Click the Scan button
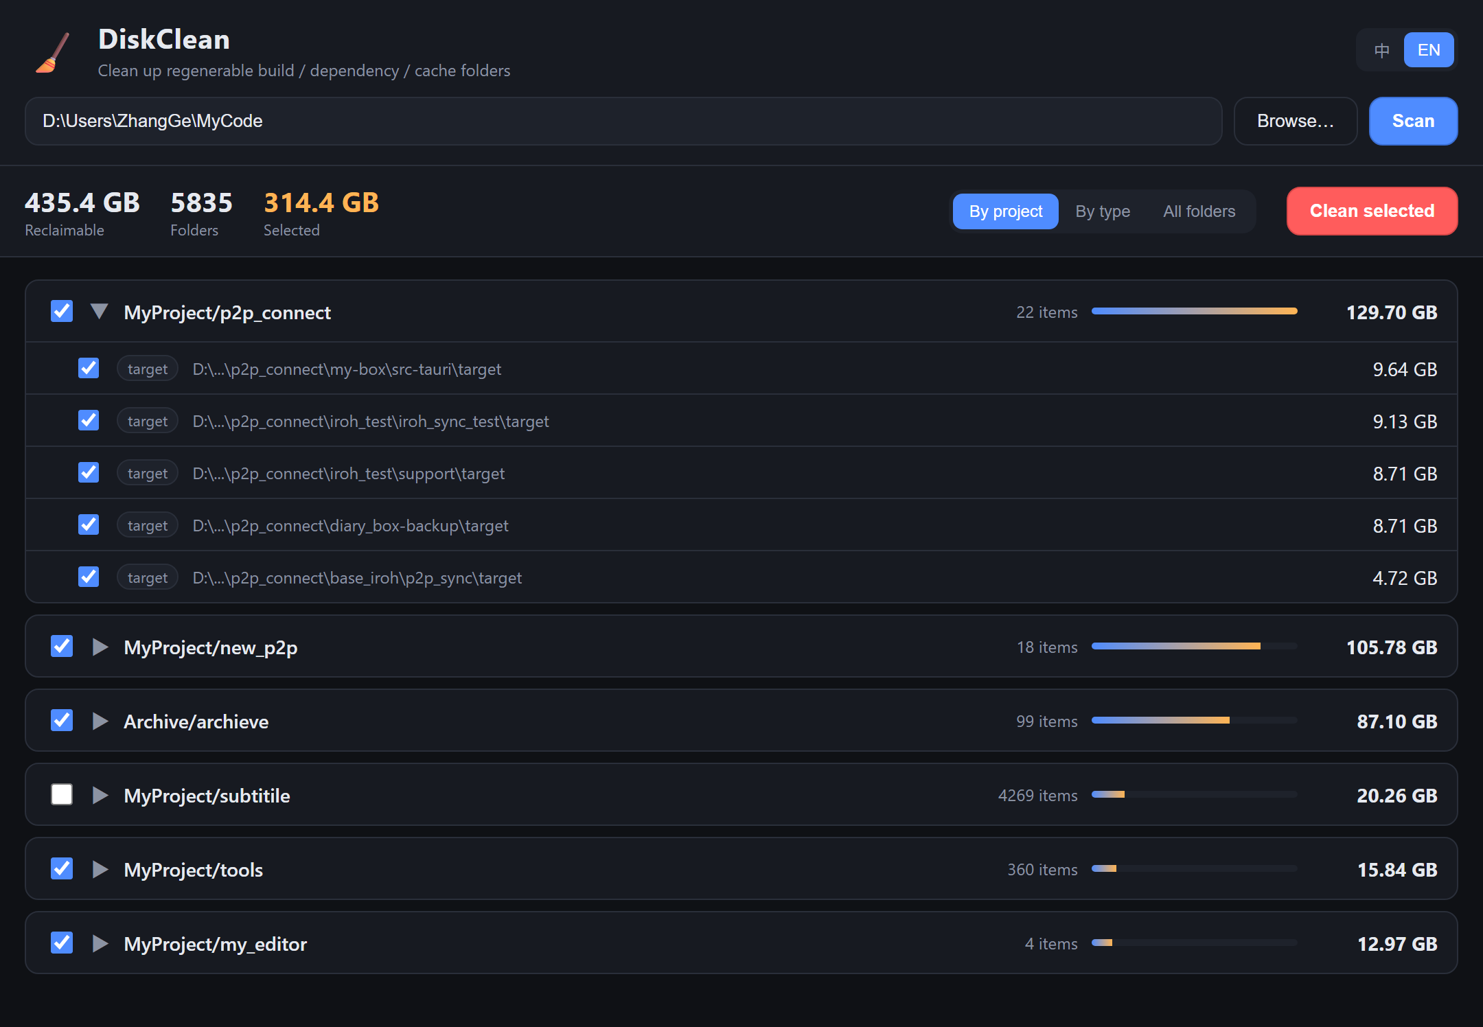Viewport: 1483px width, 1027px height. click(x=1413, y=121)
